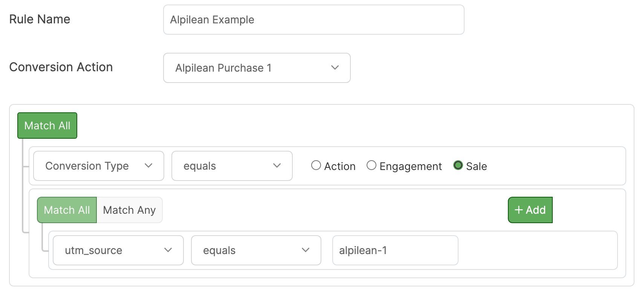The height and width of the screenshot is (291, 639).
Task: Click chevron of equals operator in Conversion Type row
Action: 277,166
